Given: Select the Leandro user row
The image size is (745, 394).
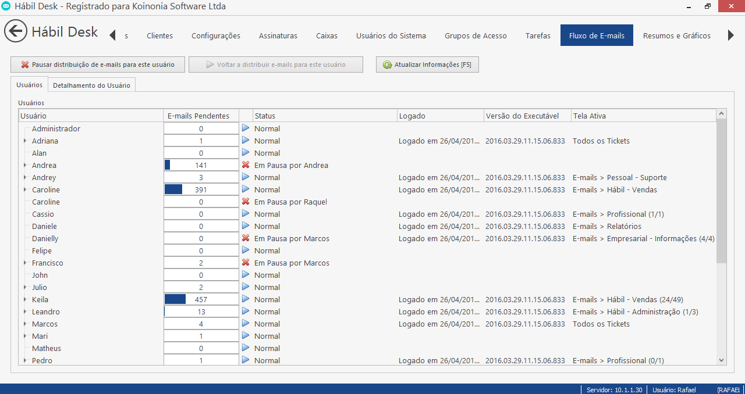Looking at the screenshot, I should (46, 312).
